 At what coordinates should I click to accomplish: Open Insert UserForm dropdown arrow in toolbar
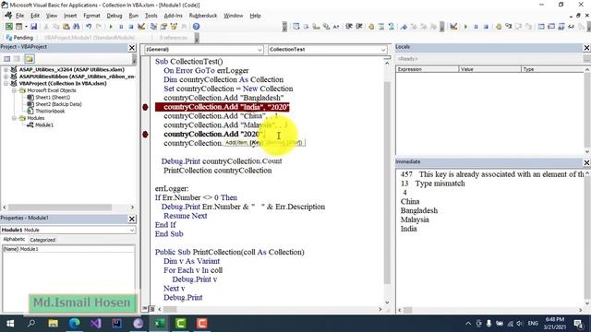(x=26, y=27)
